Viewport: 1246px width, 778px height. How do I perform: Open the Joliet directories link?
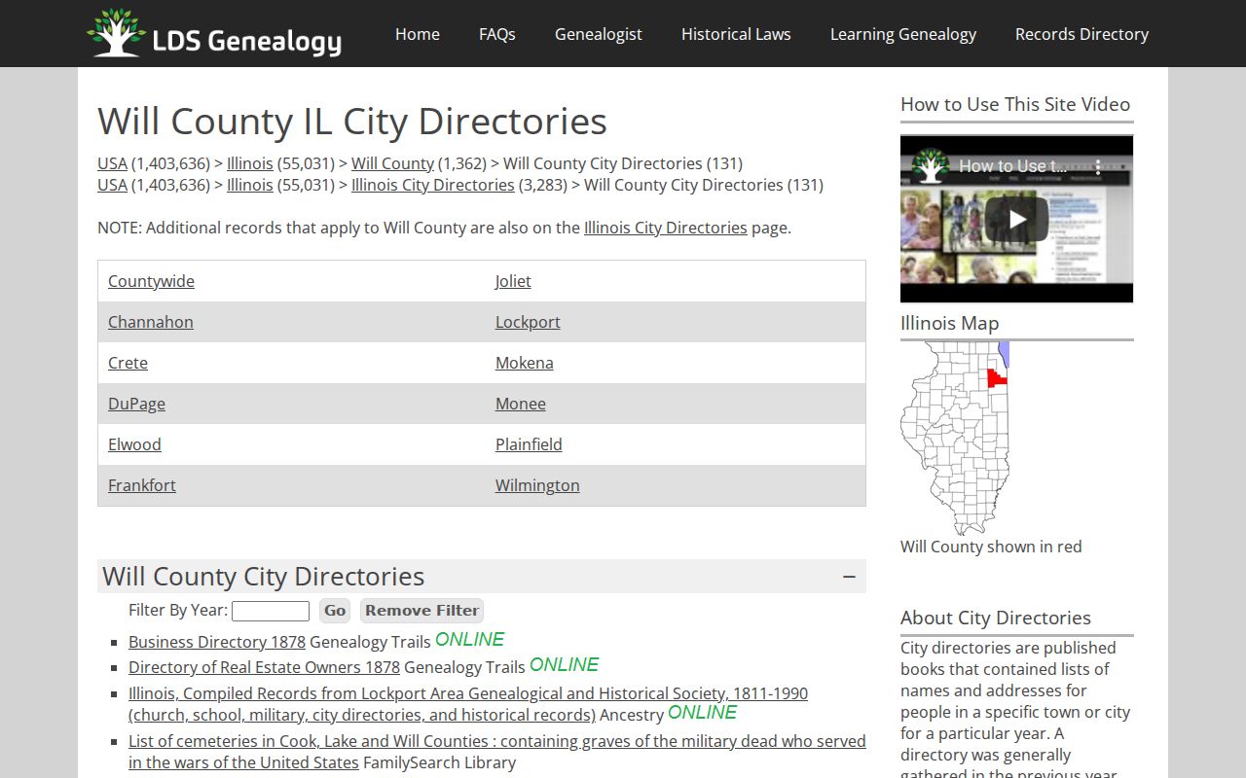pos(513,281)
